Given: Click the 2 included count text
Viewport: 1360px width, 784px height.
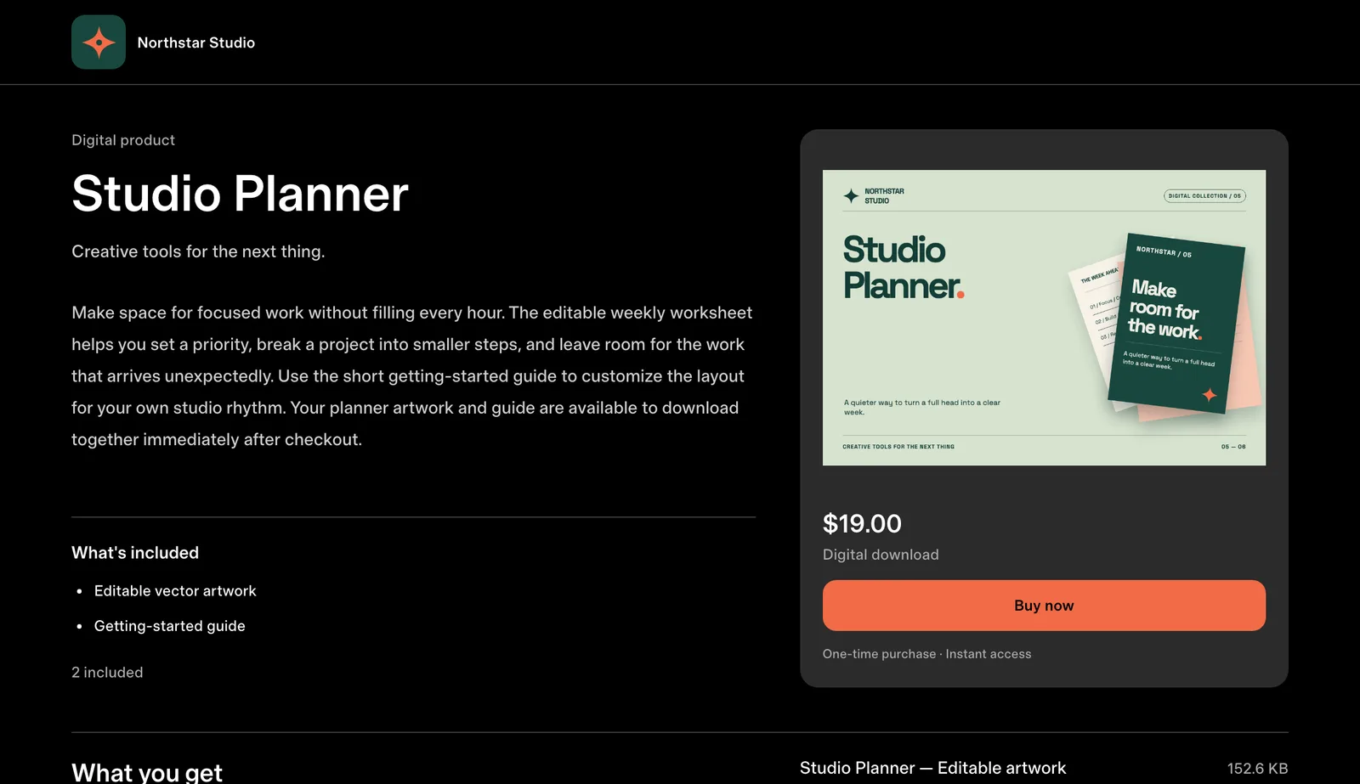Looking at the screenshot, I should [107, 673].
